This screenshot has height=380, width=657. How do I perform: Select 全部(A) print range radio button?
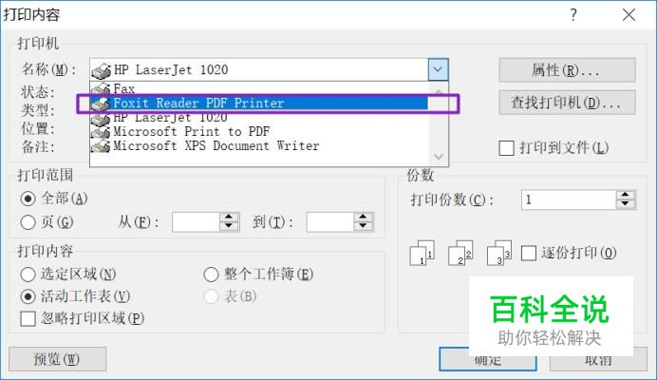(x=28, y=199)
